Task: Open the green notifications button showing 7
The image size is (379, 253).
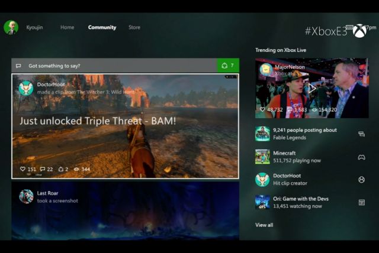Action: [228, 66]
